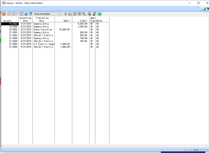
Task: Open the columns layout icon
Action: (x=22, y=14)
